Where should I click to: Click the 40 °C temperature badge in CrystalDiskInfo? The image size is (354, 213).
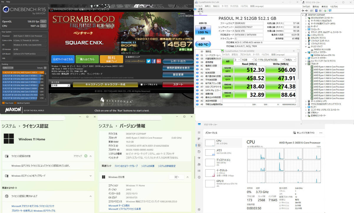pos(203,45)
